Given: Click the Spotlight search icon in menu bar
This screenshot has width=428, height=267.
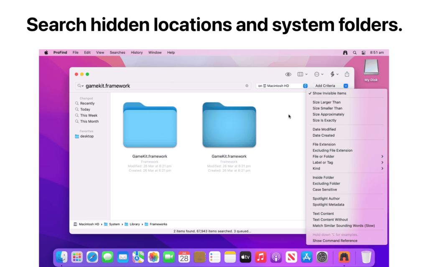Looking at the screenshot, I should click(x=354, y=52).
